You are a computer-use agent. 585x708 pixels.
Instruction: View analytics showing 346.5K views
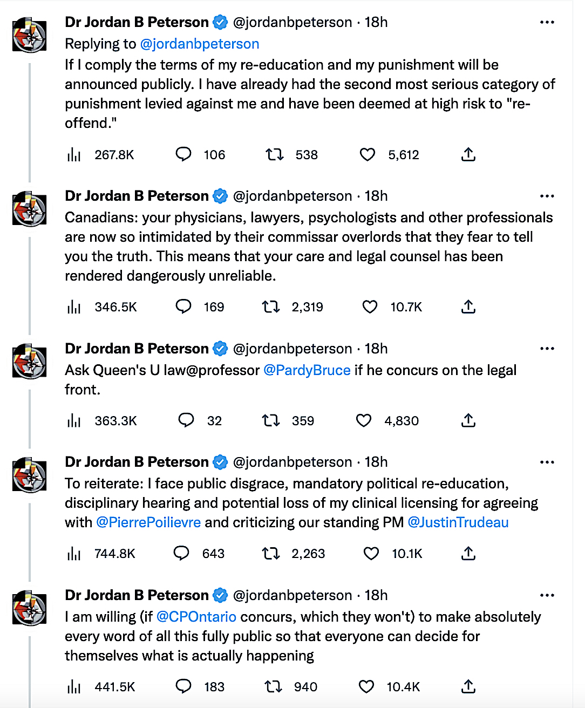click(x=74, y=307)
